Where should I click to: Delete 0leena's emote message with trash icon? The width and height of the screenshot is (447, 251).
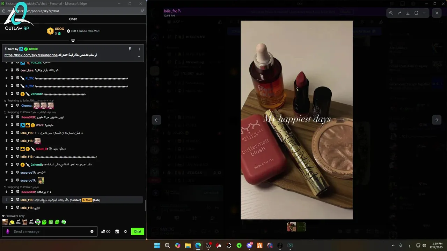coord(6,105)
